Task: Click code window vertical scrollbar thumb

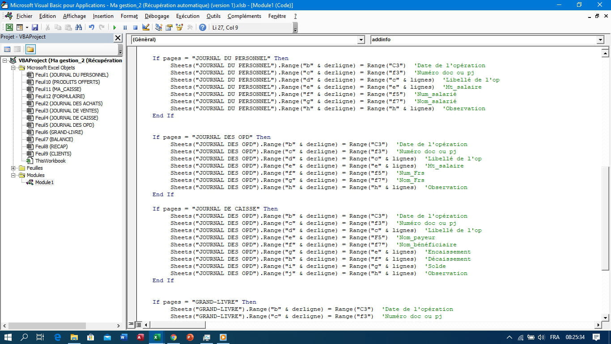Action: click(605, 218)
